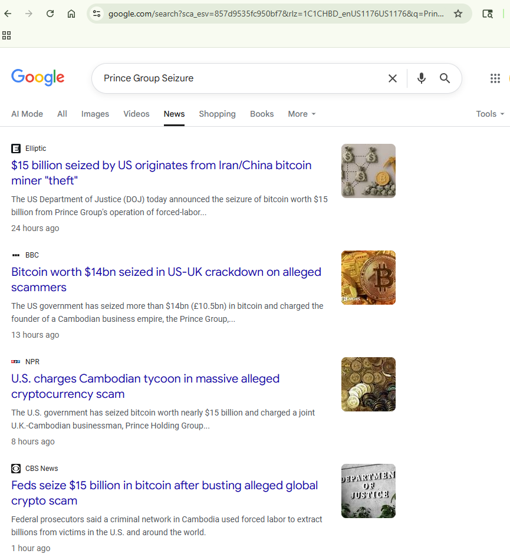510x557 pixels.
Task: Click the Elliptic article money bags thumbnail
Action: point(368,171)
